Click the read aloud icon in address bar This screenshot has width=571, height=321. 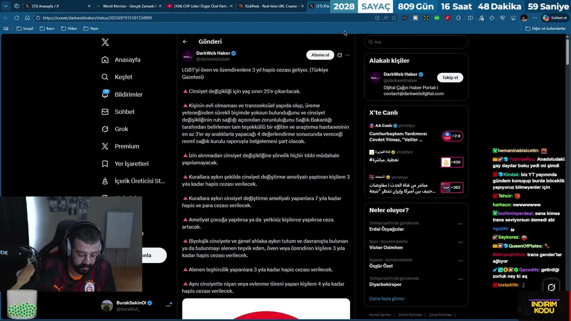pyautogui.click(x=385, y=18)
